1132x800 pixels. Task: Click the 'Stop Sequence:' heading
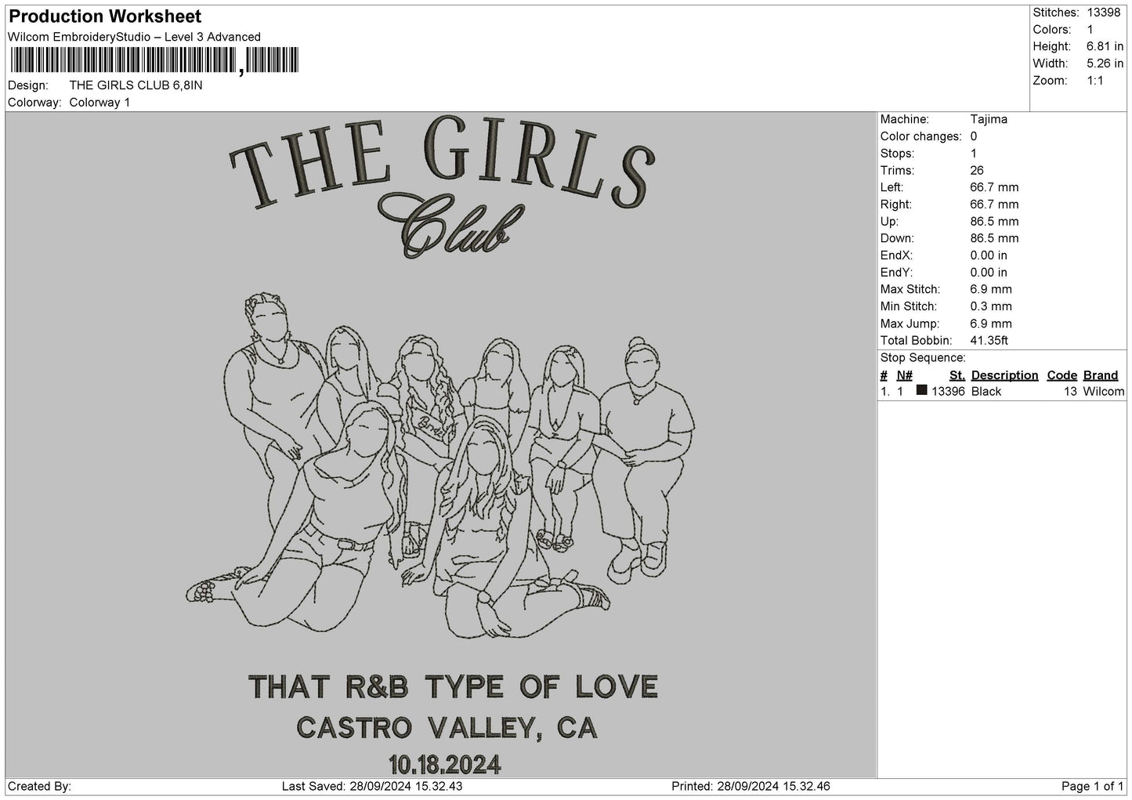(923, 358)
